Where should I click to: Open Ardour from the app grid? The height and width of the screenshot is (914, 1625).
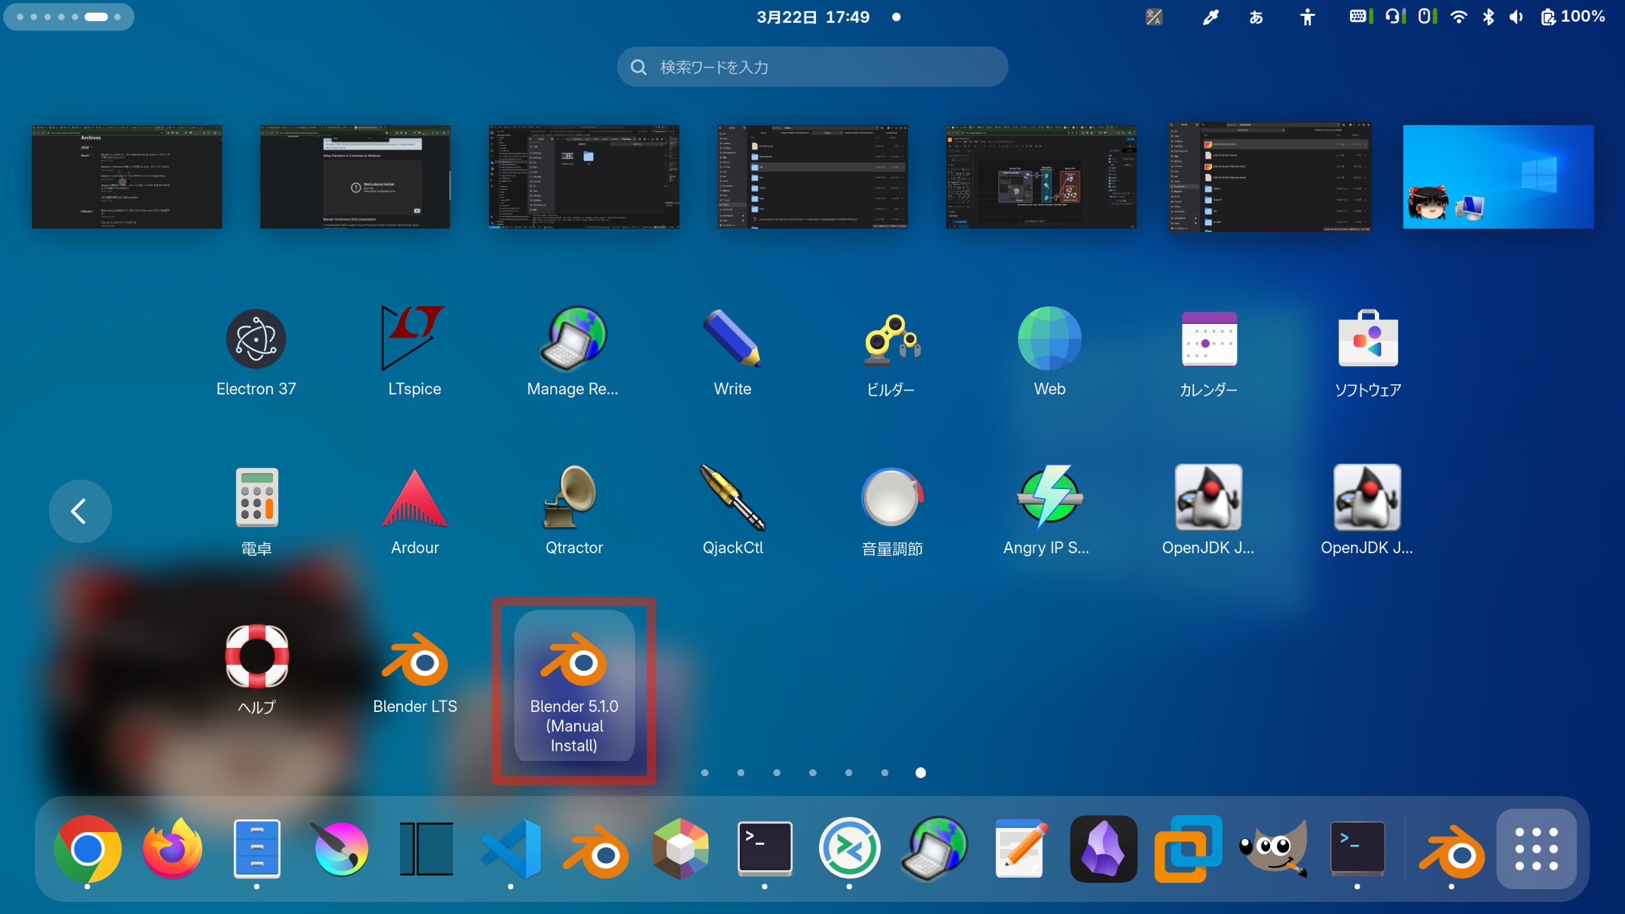point(415,511)
